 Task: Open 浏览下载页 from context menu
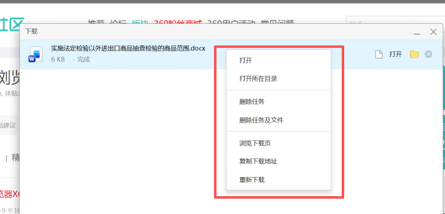(278, 143)
